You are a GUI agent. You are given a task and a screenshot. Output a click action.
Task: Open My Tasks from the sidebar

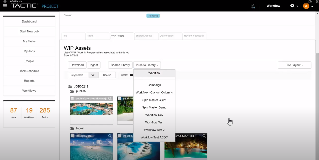click(29, 41)
